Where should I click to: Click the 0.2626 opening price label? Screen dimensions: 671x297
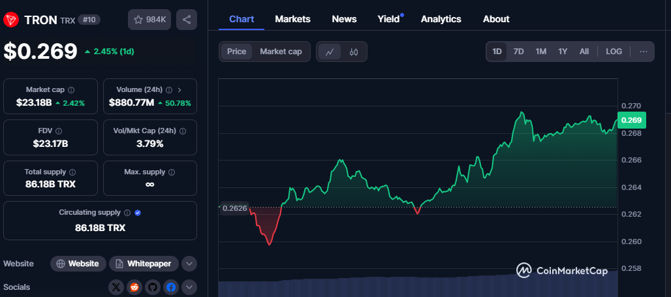[235, 208]
